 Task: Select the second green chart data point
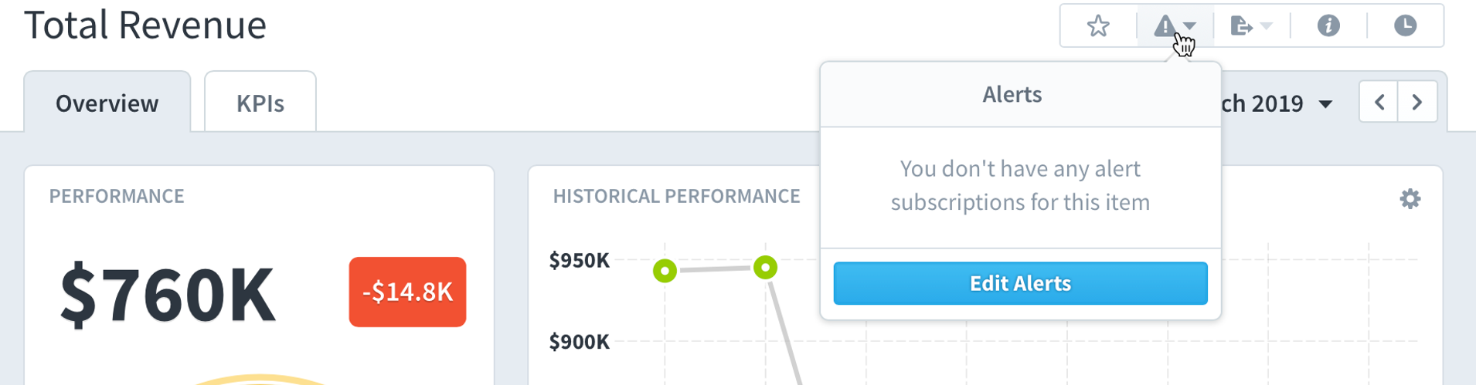tap(765, 268)
